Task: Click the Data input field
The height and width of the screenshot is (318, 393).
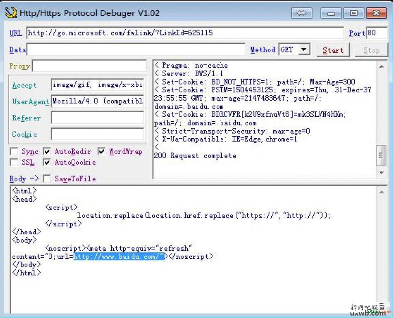Action: (136, 49)
